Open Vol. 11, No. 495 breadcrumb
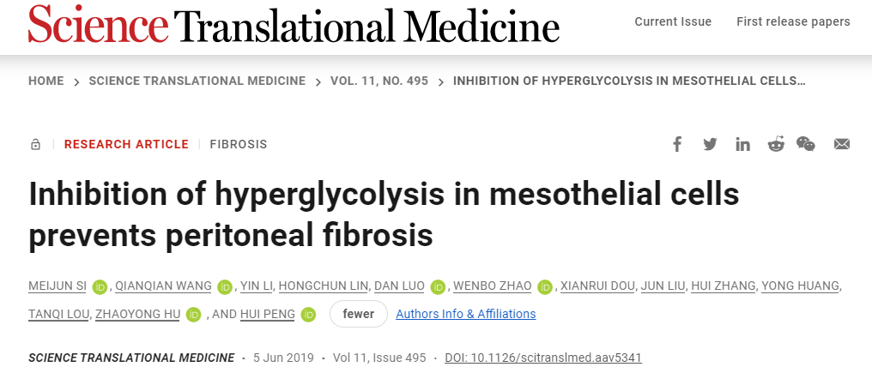The image size is (872, 367). [378, 81]
